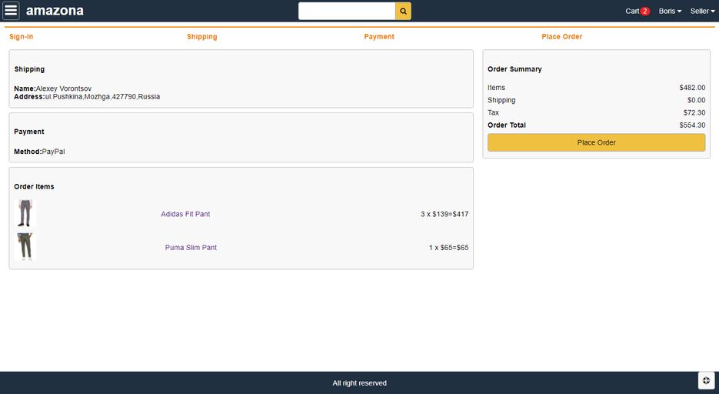Open the lifebuoy support chat icon
Viewport: 719px width, 394px height.
click(x=706, y=381)
